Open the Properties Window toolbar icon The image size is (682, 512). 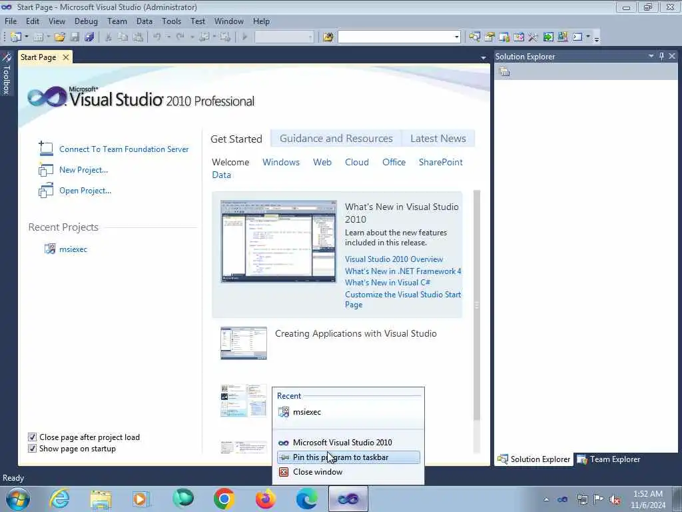[490, 37]
